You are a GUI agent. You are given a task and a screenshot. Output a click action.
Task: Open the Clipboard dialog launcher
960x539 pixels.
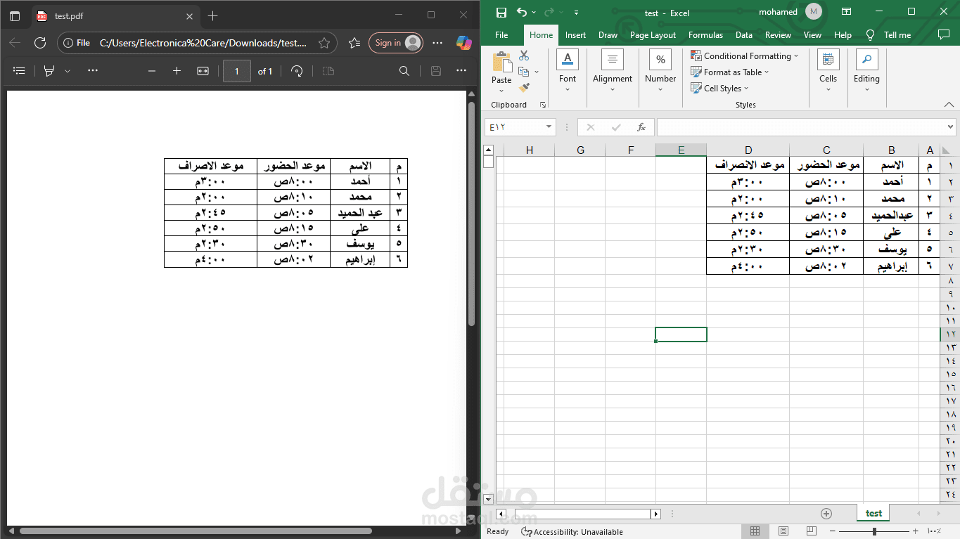(x=543, y=105)
